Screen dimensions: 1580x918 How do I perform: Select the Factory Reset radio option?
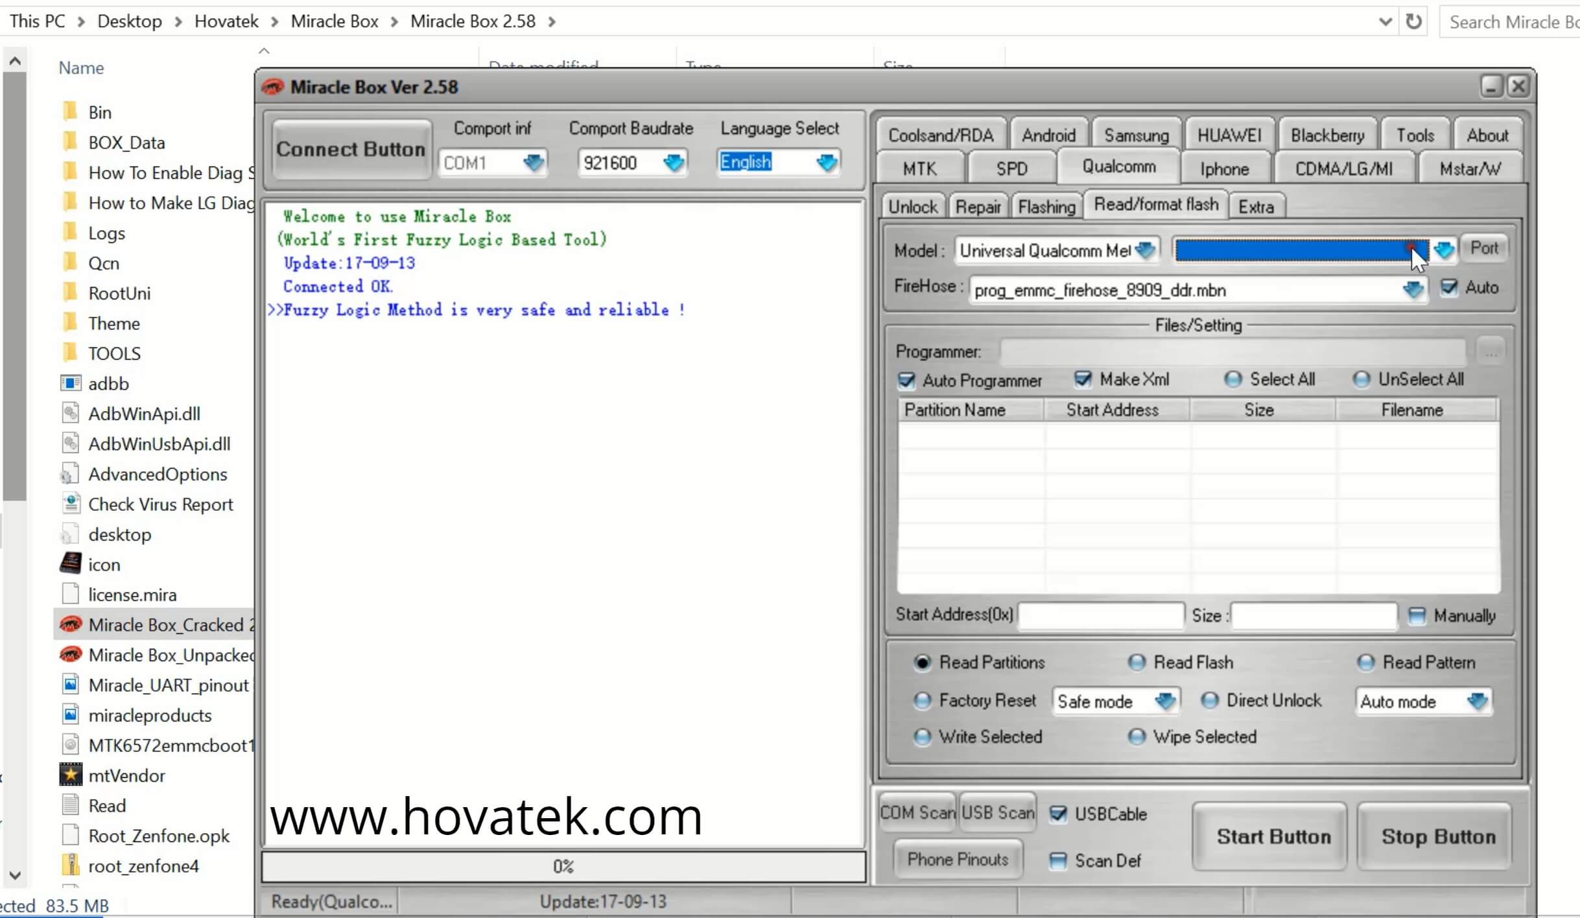tap(921, 700)
